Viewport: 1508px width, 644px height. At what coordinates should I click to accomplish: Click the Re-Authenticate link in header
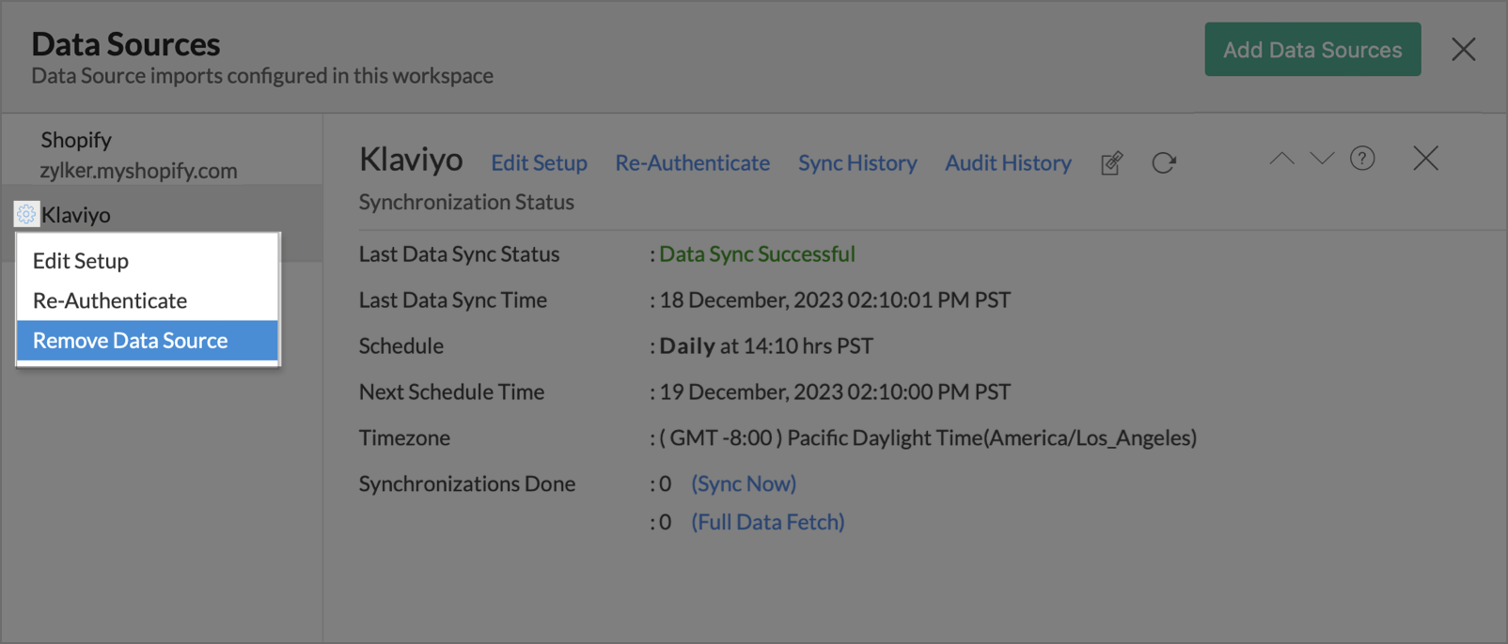click(x=692, y=163)
